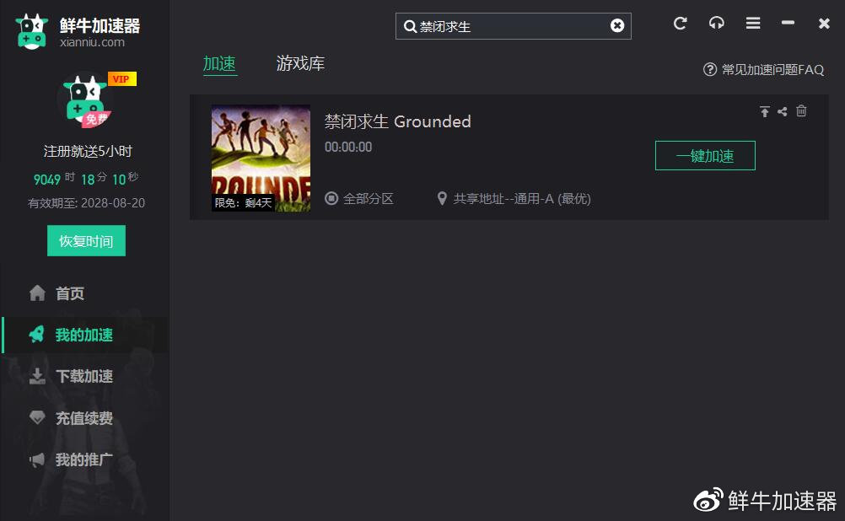845x521 pixels.
Task: Select the 加速 tab
Action: point(219,62)
